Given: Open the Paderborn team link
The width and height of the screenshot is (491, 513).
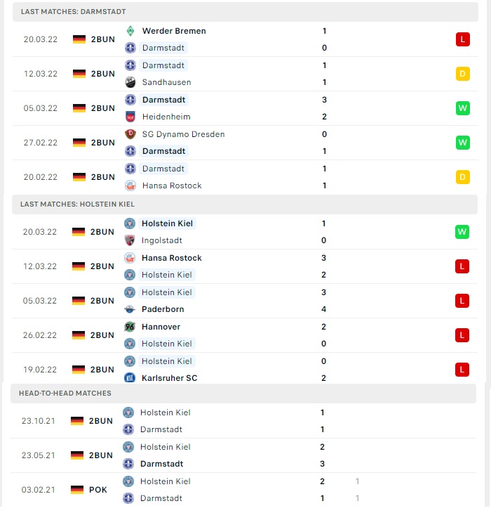Looking at the screenshot, I should [163, 309].
